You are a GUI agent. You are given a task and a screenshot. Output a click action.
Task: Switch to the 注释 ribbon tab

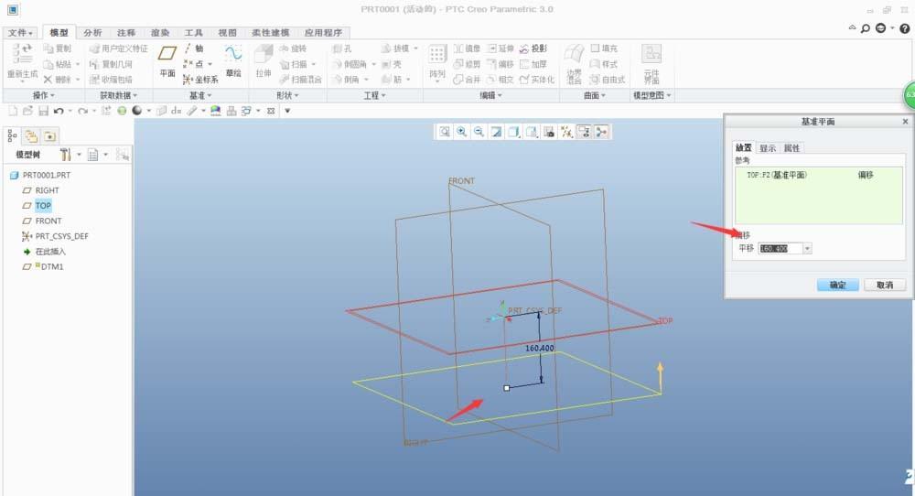click(x=126, y=33)
